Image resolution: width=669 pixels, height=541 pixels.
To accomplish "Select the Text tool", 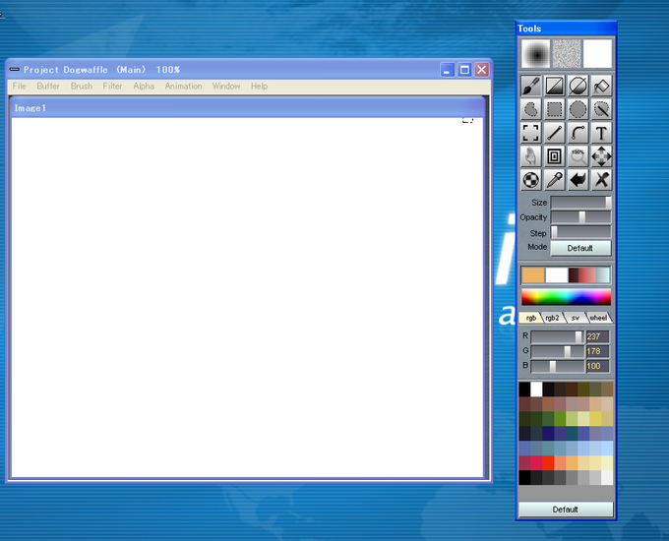I will point(601,133).
